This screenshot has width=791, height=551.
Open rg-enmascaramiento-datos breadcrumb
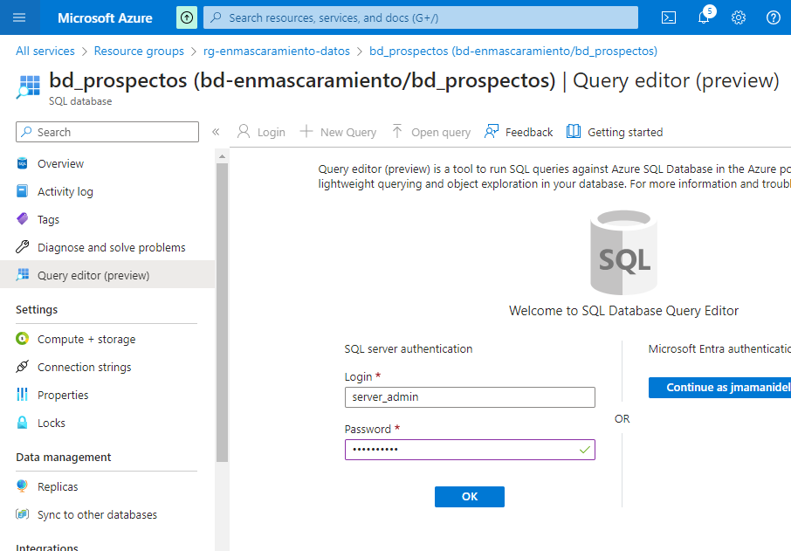(x=277, y=51)
